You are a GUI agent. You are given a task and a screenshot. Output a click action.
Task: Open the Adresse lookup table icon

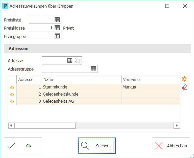70,60
